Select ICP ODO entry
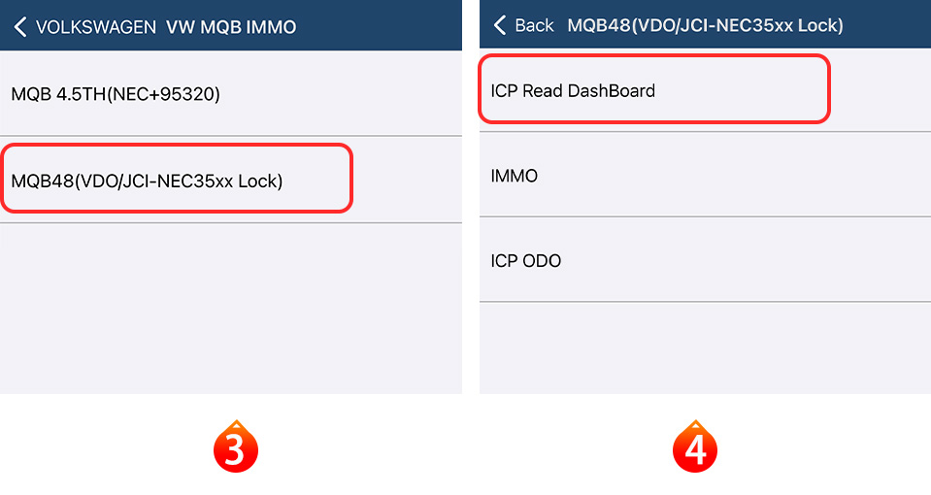 tap(526, 260)
